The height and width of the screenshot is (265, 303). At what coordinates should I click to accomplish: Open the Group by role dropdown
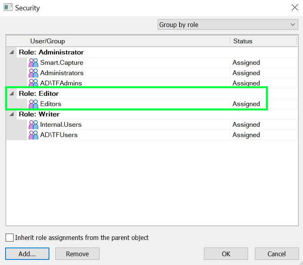pyautogui.click(x=228, y=25)
